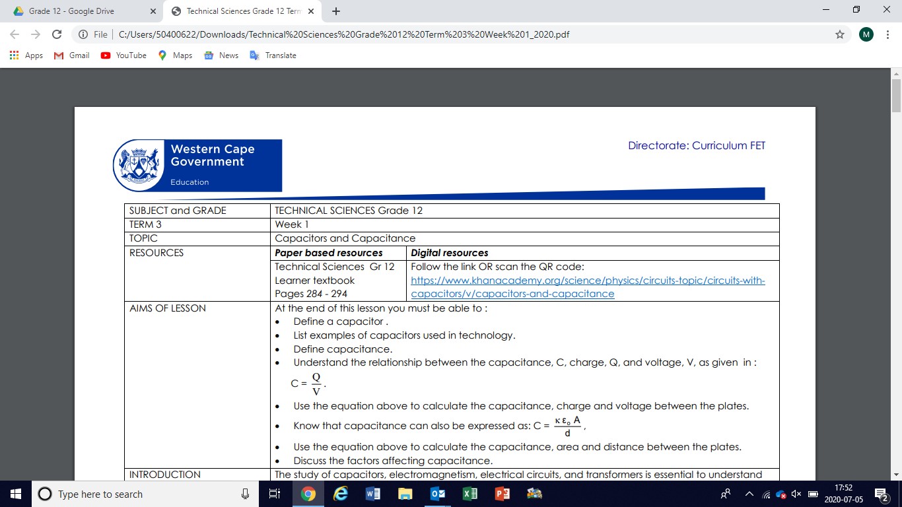Open the Translate bookmark

(x=273, y=55)
